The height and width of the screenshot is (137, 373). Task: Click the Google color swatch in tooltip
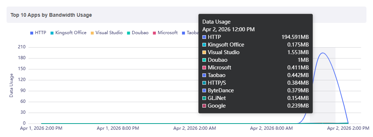click(204, 106)
